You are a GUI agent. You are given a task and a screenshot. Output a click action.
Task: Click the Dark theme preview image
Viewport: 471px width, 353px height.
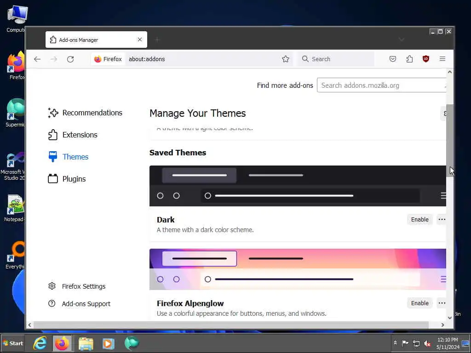(x=298, y=186)
